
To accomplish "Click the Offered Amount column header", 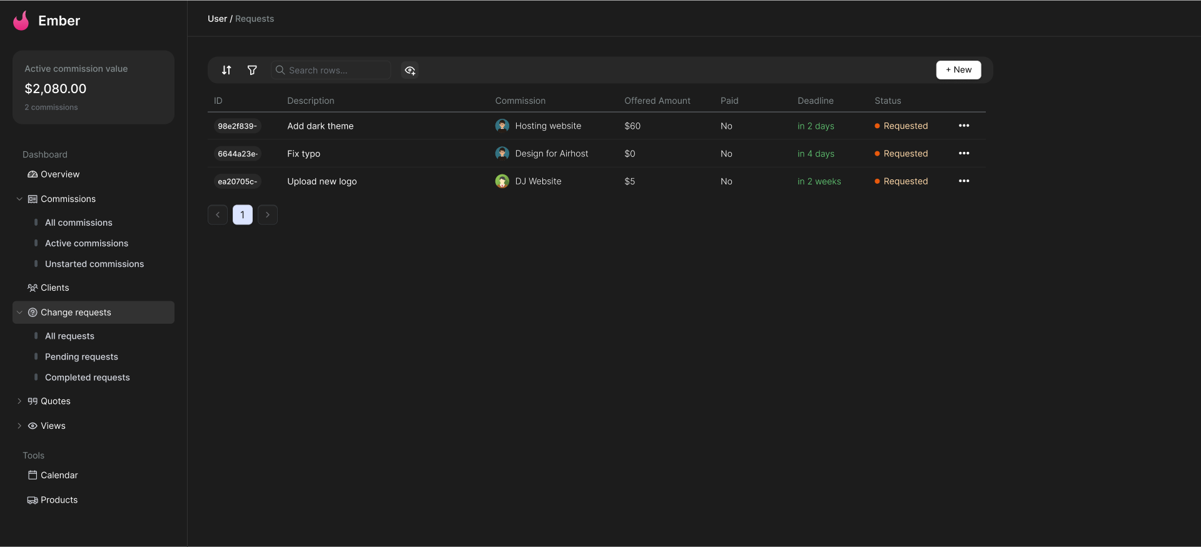I will click(657, 101).
